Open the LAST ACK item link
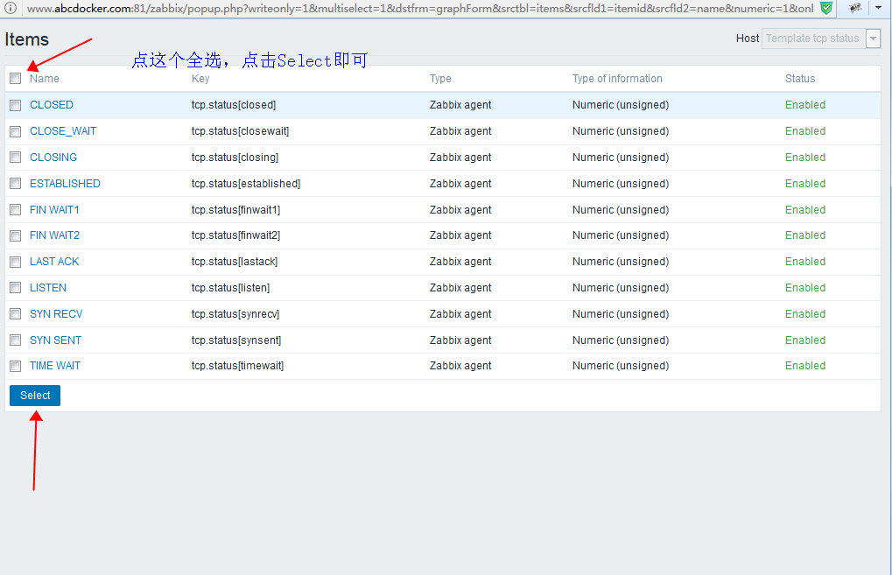The image size is (892, 575). pyautogui.click(x=54, y=261)
